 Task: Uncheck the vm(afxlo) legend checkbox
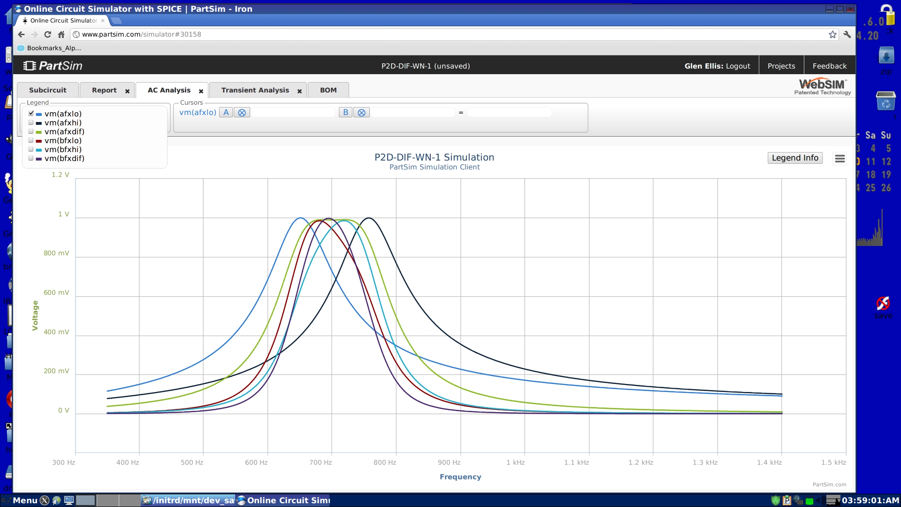(x=31, y=114)
